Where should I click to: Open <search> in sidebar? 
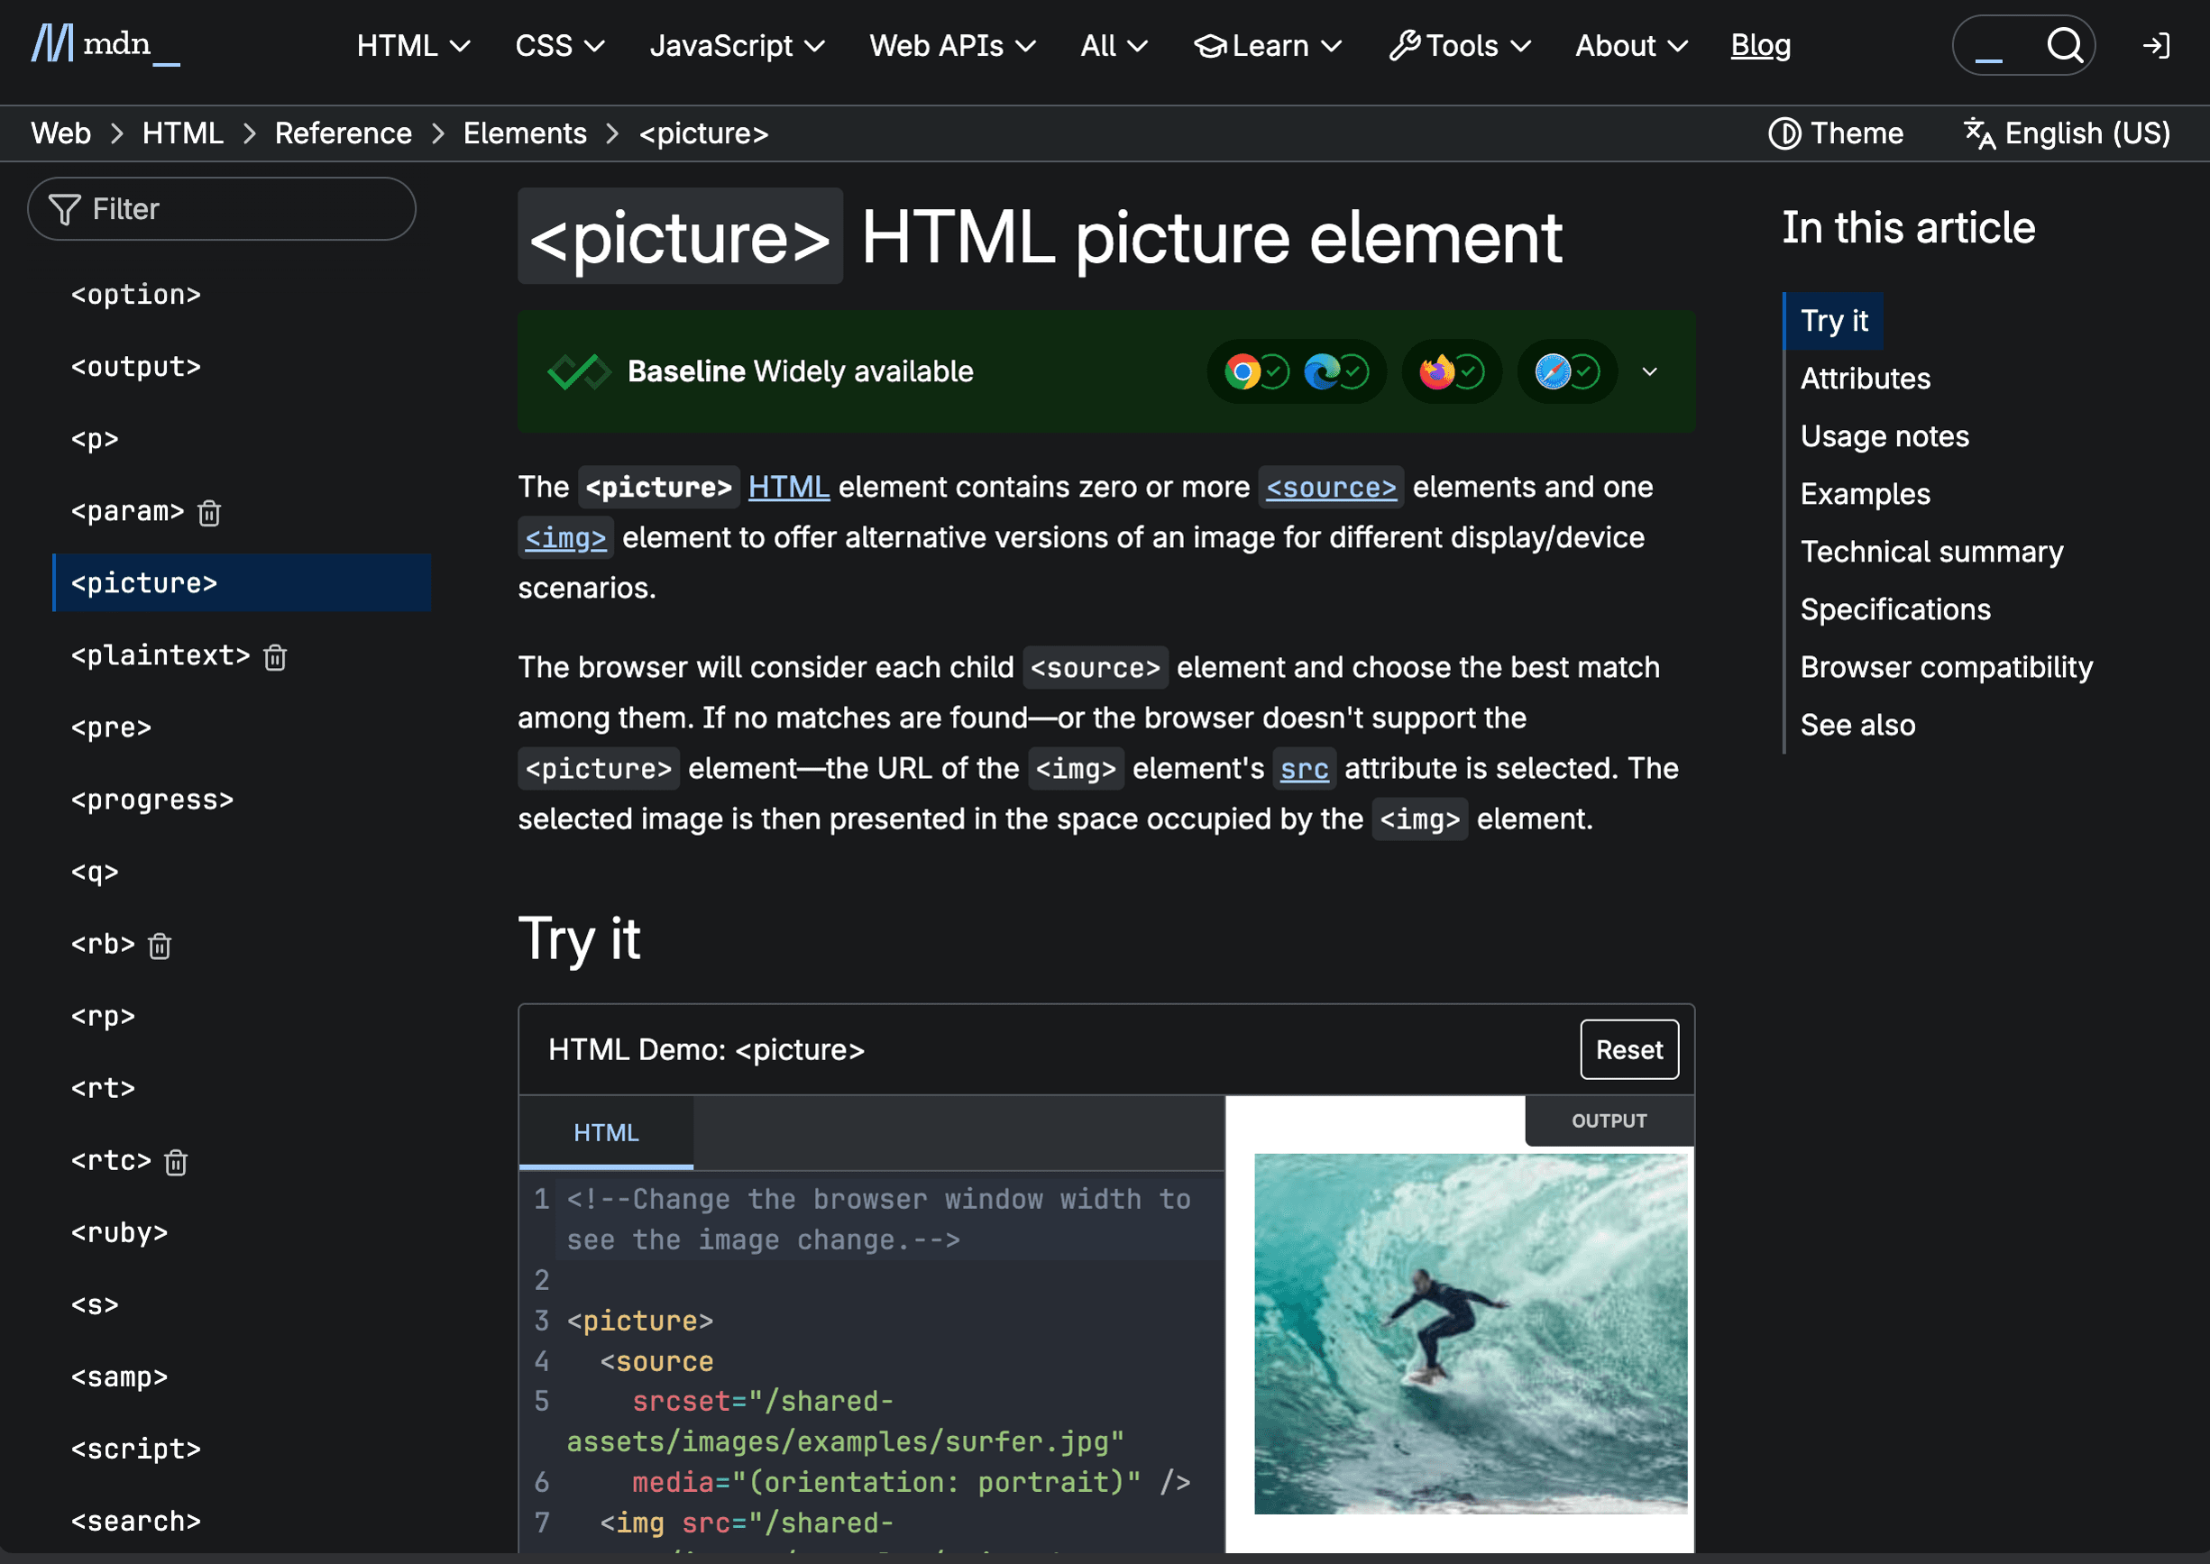click(136, 1522)
